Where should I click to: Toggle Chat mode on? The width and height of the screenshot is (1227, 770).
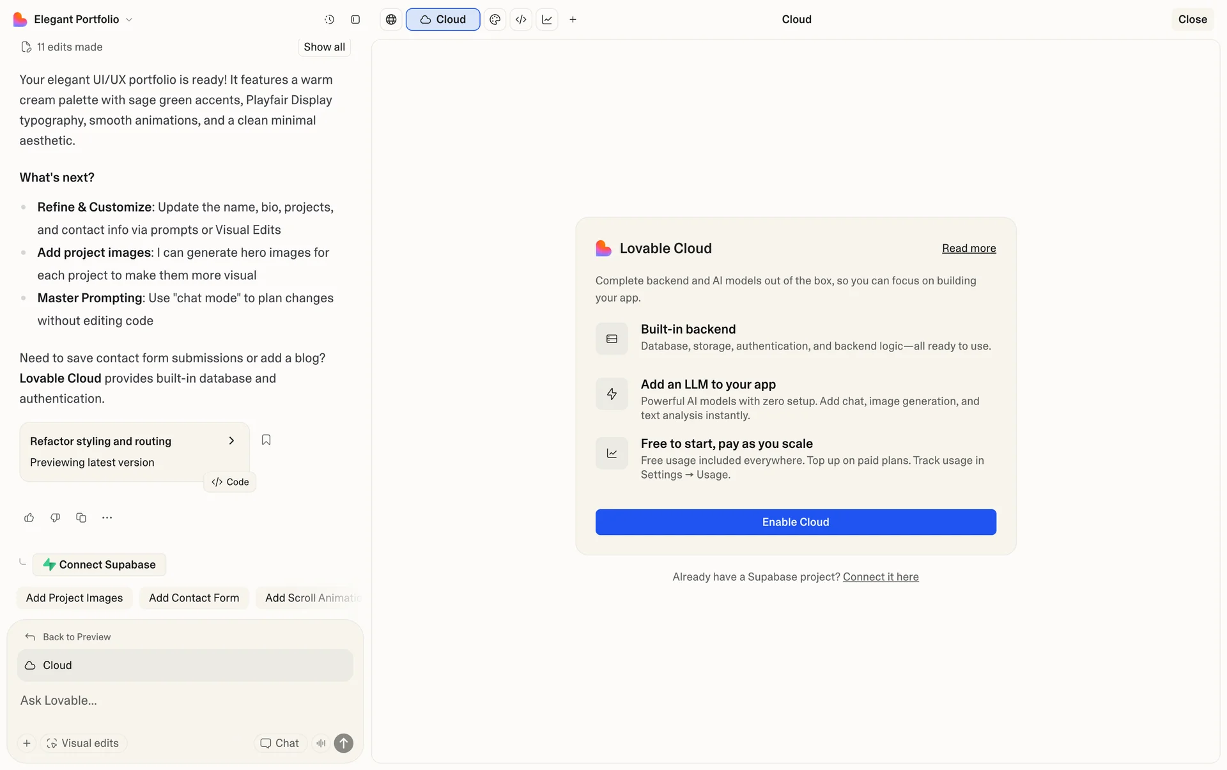click(x=280, y=743)
